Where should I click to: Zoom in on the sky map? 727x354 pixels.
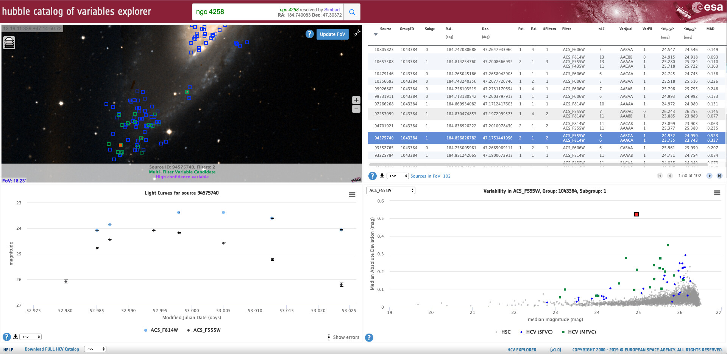(356, 100)
